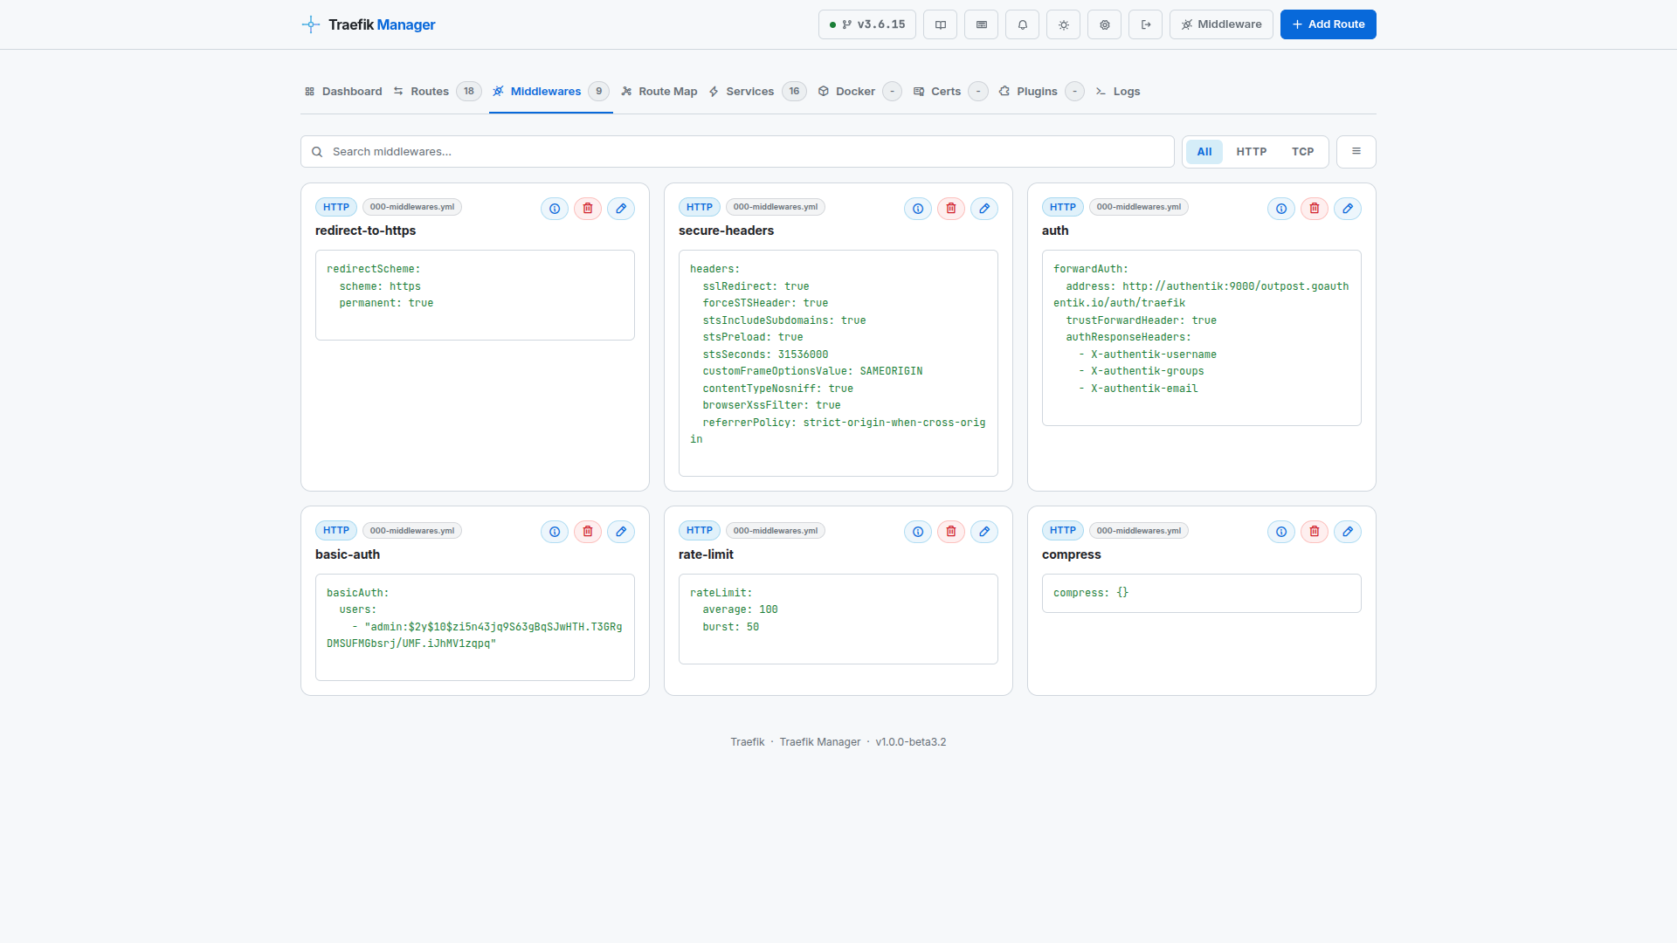Open the documentation book icon

[x=941, y=24]
